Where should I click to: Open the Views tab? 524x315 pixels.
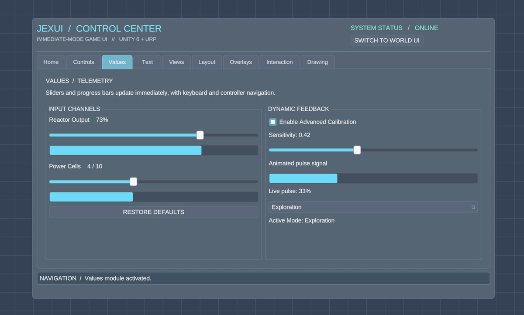[x=176, y=62]
